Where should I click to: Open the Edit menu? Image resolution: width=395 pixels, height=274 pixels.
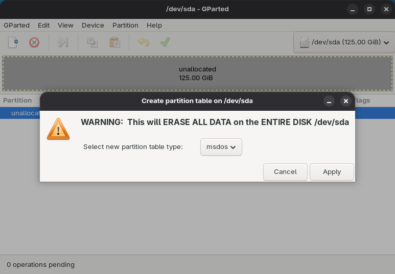43,25
